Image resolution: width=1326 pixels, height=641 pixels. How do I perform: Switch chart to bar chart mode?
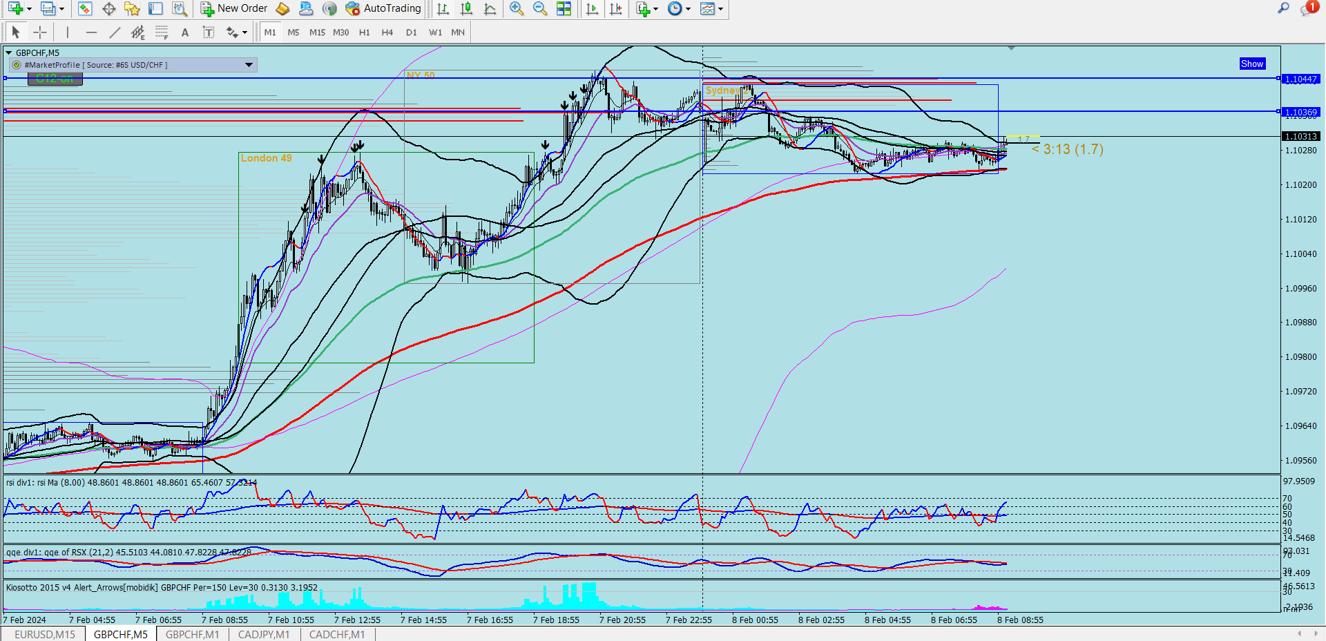click(x=443, y=8)
